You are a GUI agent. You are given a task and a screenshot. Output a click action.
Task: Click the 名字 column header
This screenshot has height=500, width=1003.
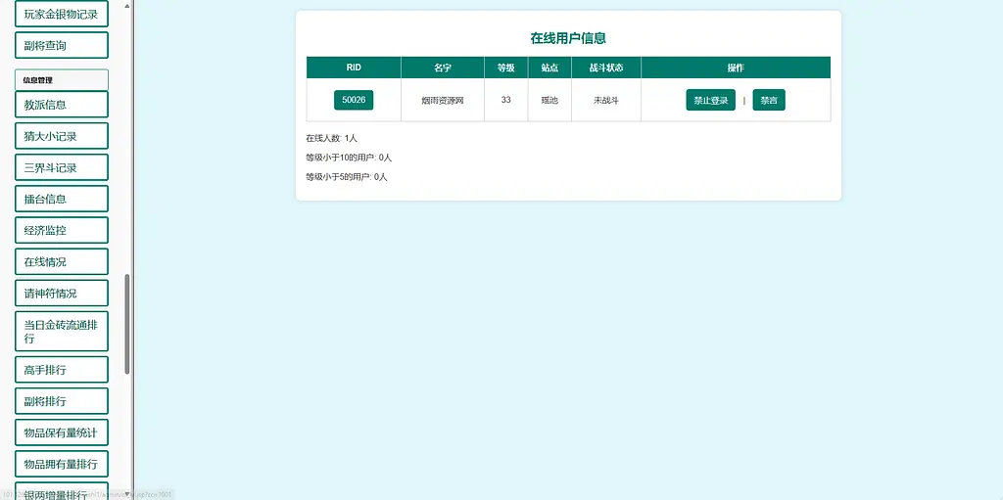[443, 68]
